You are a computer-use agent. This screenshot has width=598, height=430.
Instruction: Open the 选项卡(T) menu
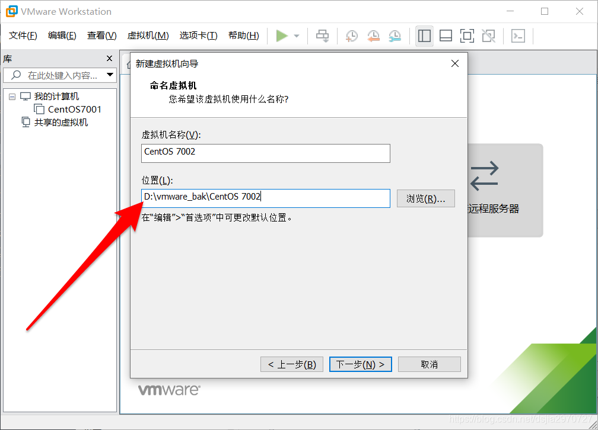[x=199, y=36]
